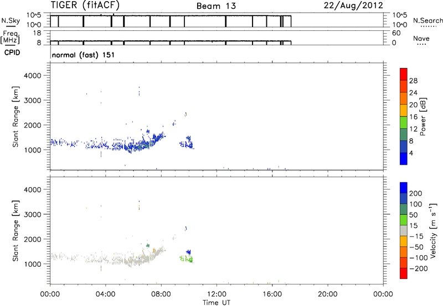The image size is (443, 306).
Task: Click the 28 label on Power colorbar
Action: [x=413, y=81]
